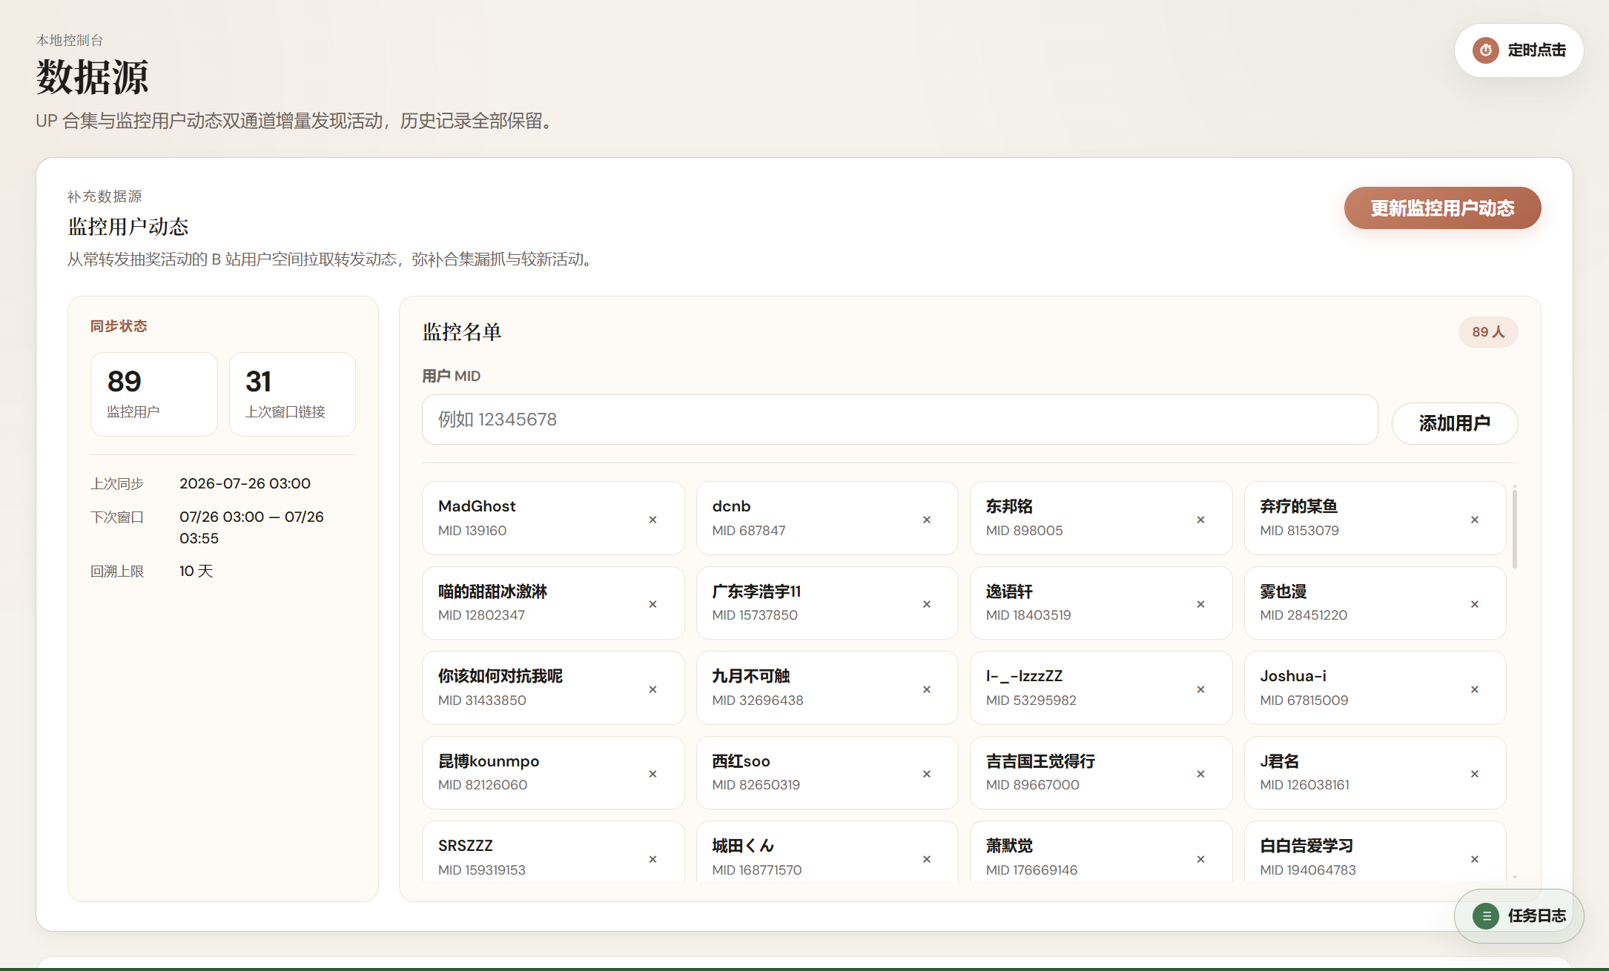Select I-_-IzzzZZ user name
1609x971 pixels.
tap(1024, 676)
